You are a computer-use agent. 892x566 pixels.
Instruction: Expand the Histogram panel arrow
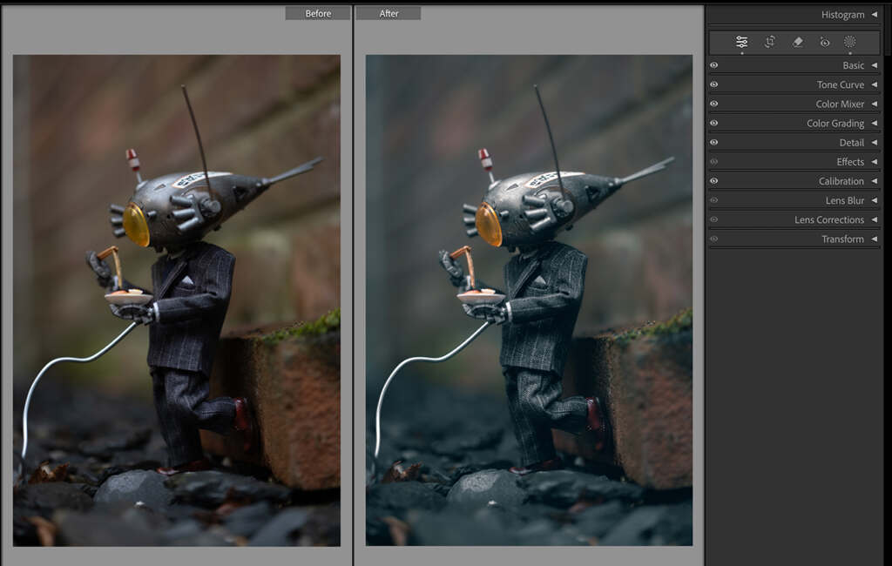[x=875, y=15]
